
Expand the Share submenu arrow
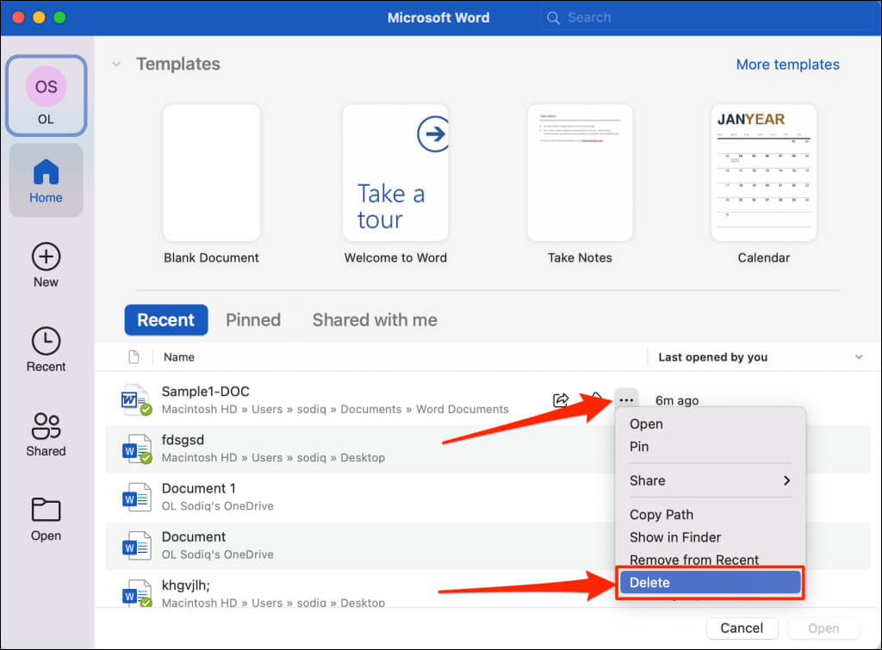pos(787,480)
